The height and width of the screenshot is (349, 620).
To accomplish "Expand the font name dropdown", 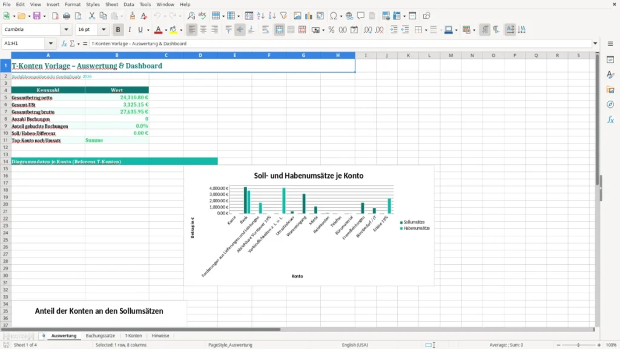I will [66, 30].
